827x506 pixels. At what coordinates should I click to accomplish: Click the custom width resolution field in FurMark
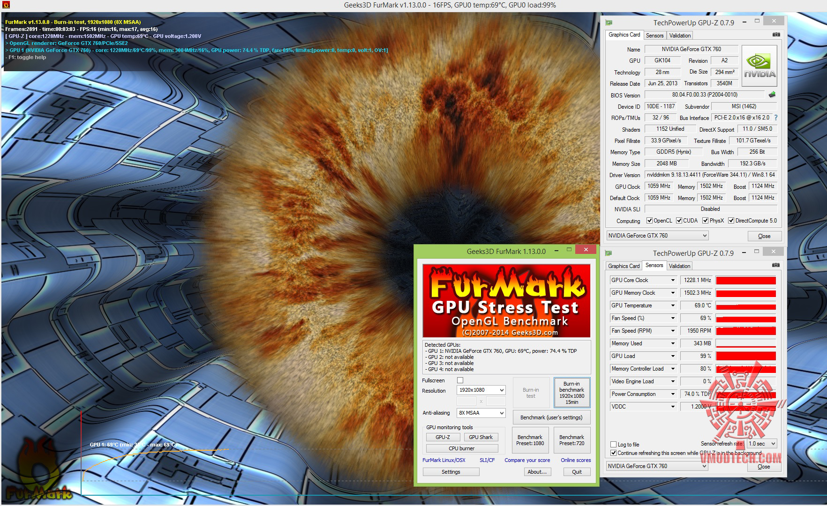point(466,401)
